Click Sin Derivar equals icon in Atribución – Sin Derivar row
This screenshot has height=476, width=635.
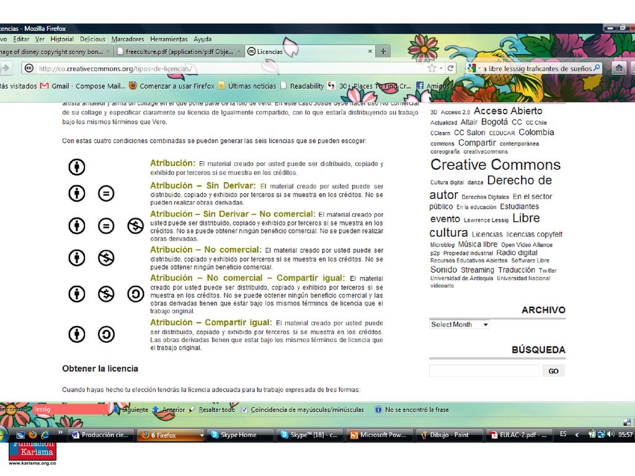pos(106,193)
